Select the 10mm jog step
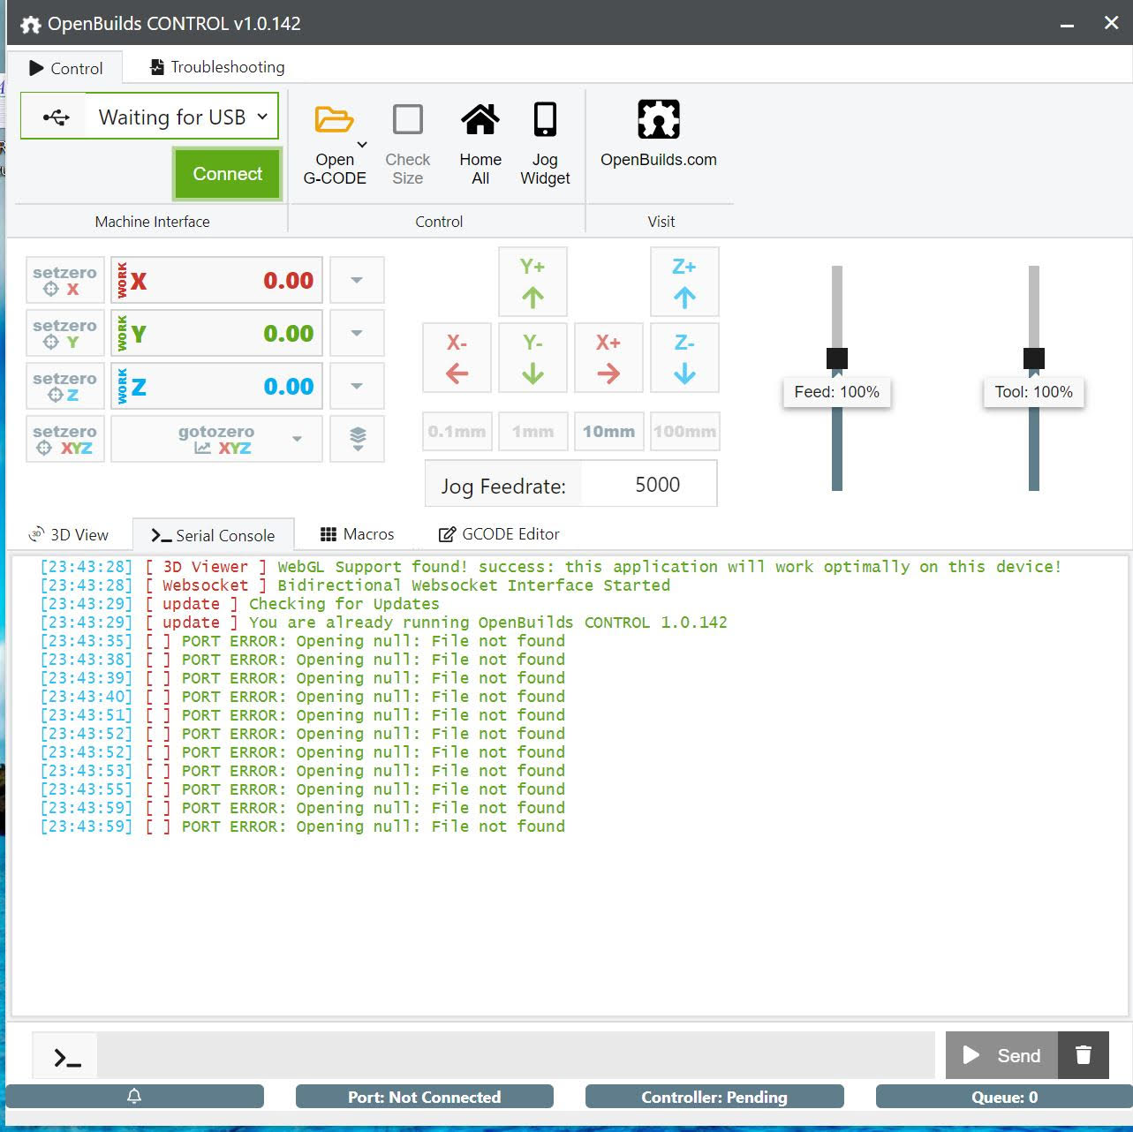Viewport: 1133px width, 1132px height. [608, 432]
